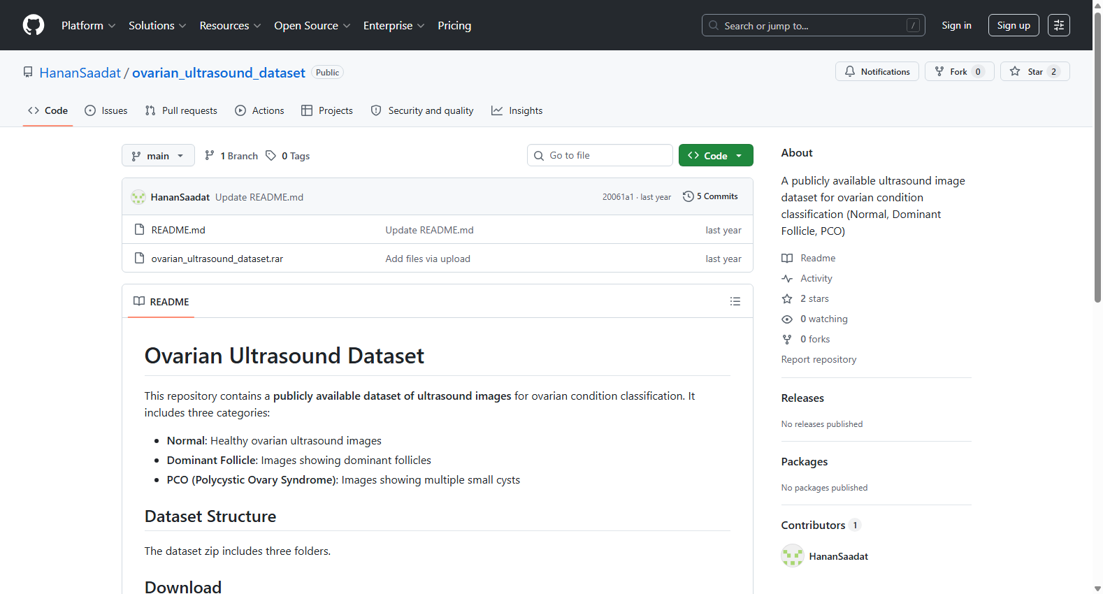View the 5 Commits history

(x=711, y=196)
